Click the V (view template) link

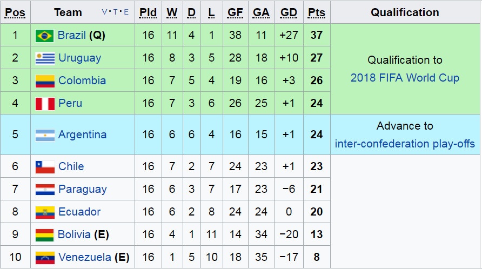point(104,12)
